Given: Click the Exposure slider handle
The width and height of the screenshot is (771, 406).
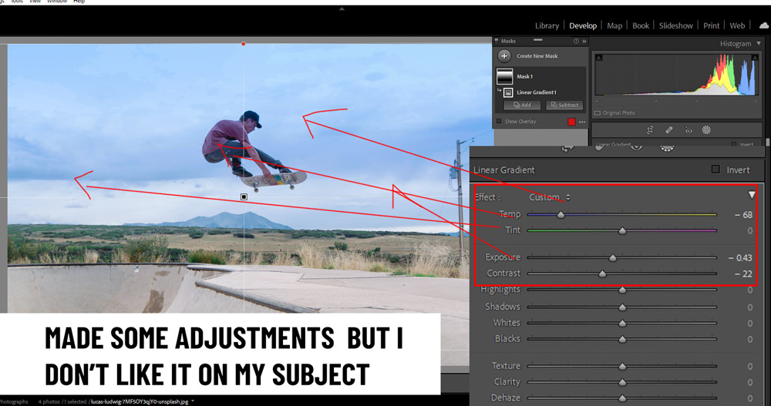Looking at the screenshot, I should tap(613, 258).
